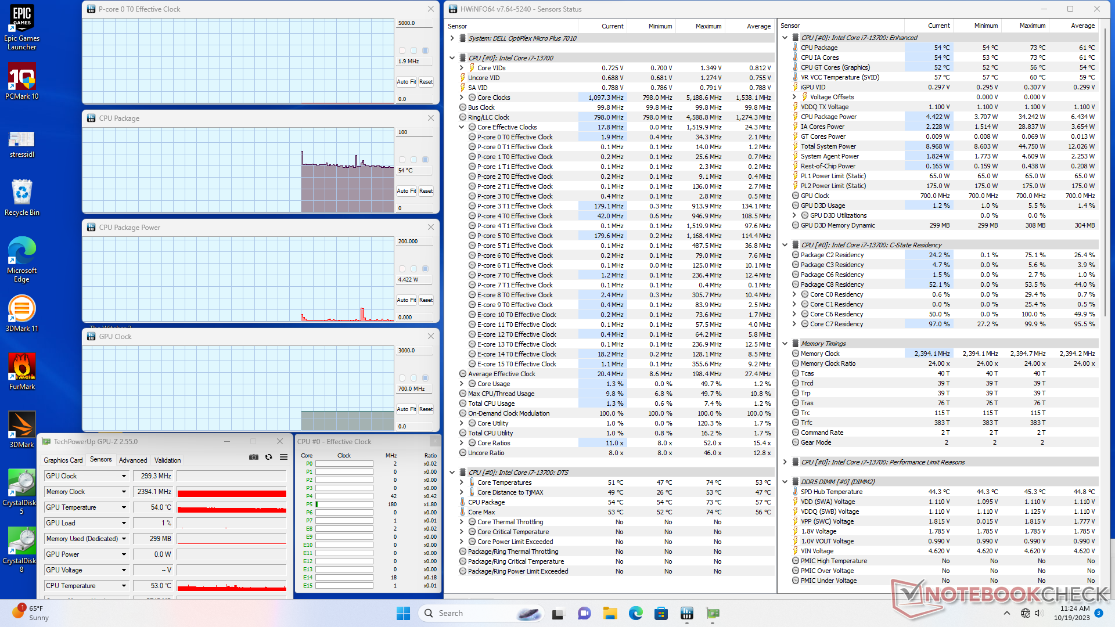Image resolution: width=1115 pixels, height=627 pixels.
Task: Open the weather widget showing 65°F Sunny
Action: click(30, 613)
